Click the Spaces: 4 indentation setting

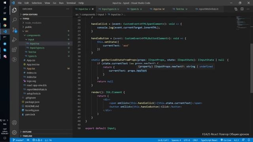coord(176,140)
